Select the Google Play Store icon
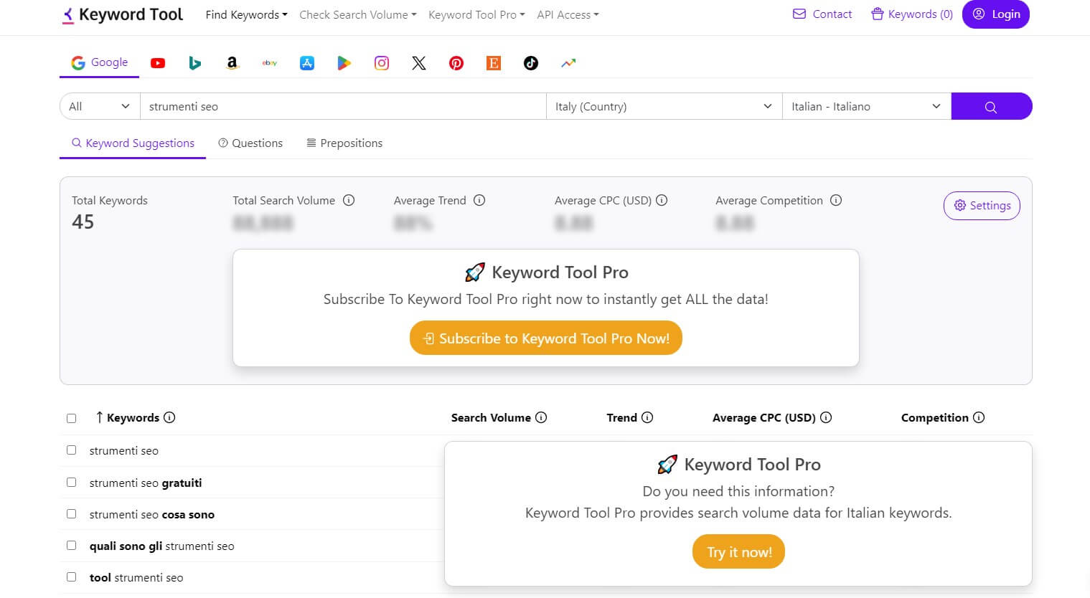Image resolution: width=1090 pixels, height=598 pixels. (344, 63)
